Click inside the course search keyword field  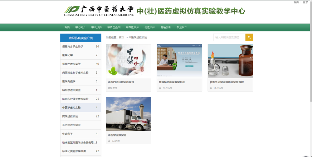tap(229, 37)
